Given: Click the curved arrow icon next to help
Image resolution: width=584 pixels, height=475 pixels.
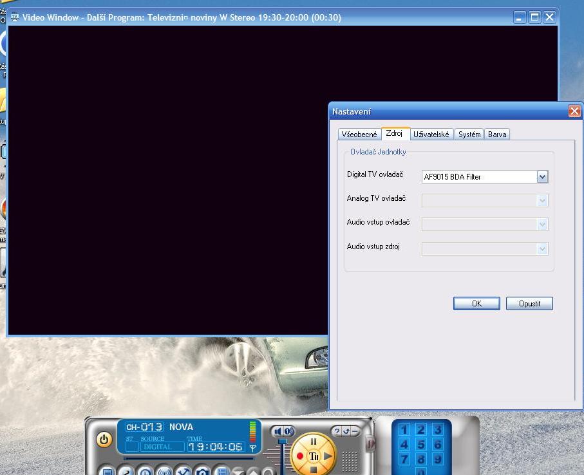Looking at the screenshot, I should pyautogui.click(x=346, y=431).
